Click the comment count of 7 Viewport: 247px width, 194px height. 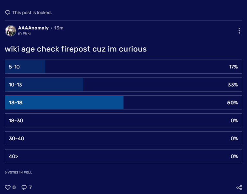(30, 188)
